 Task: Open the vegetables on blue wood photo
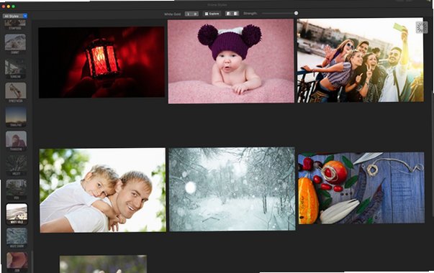(361, 188)
